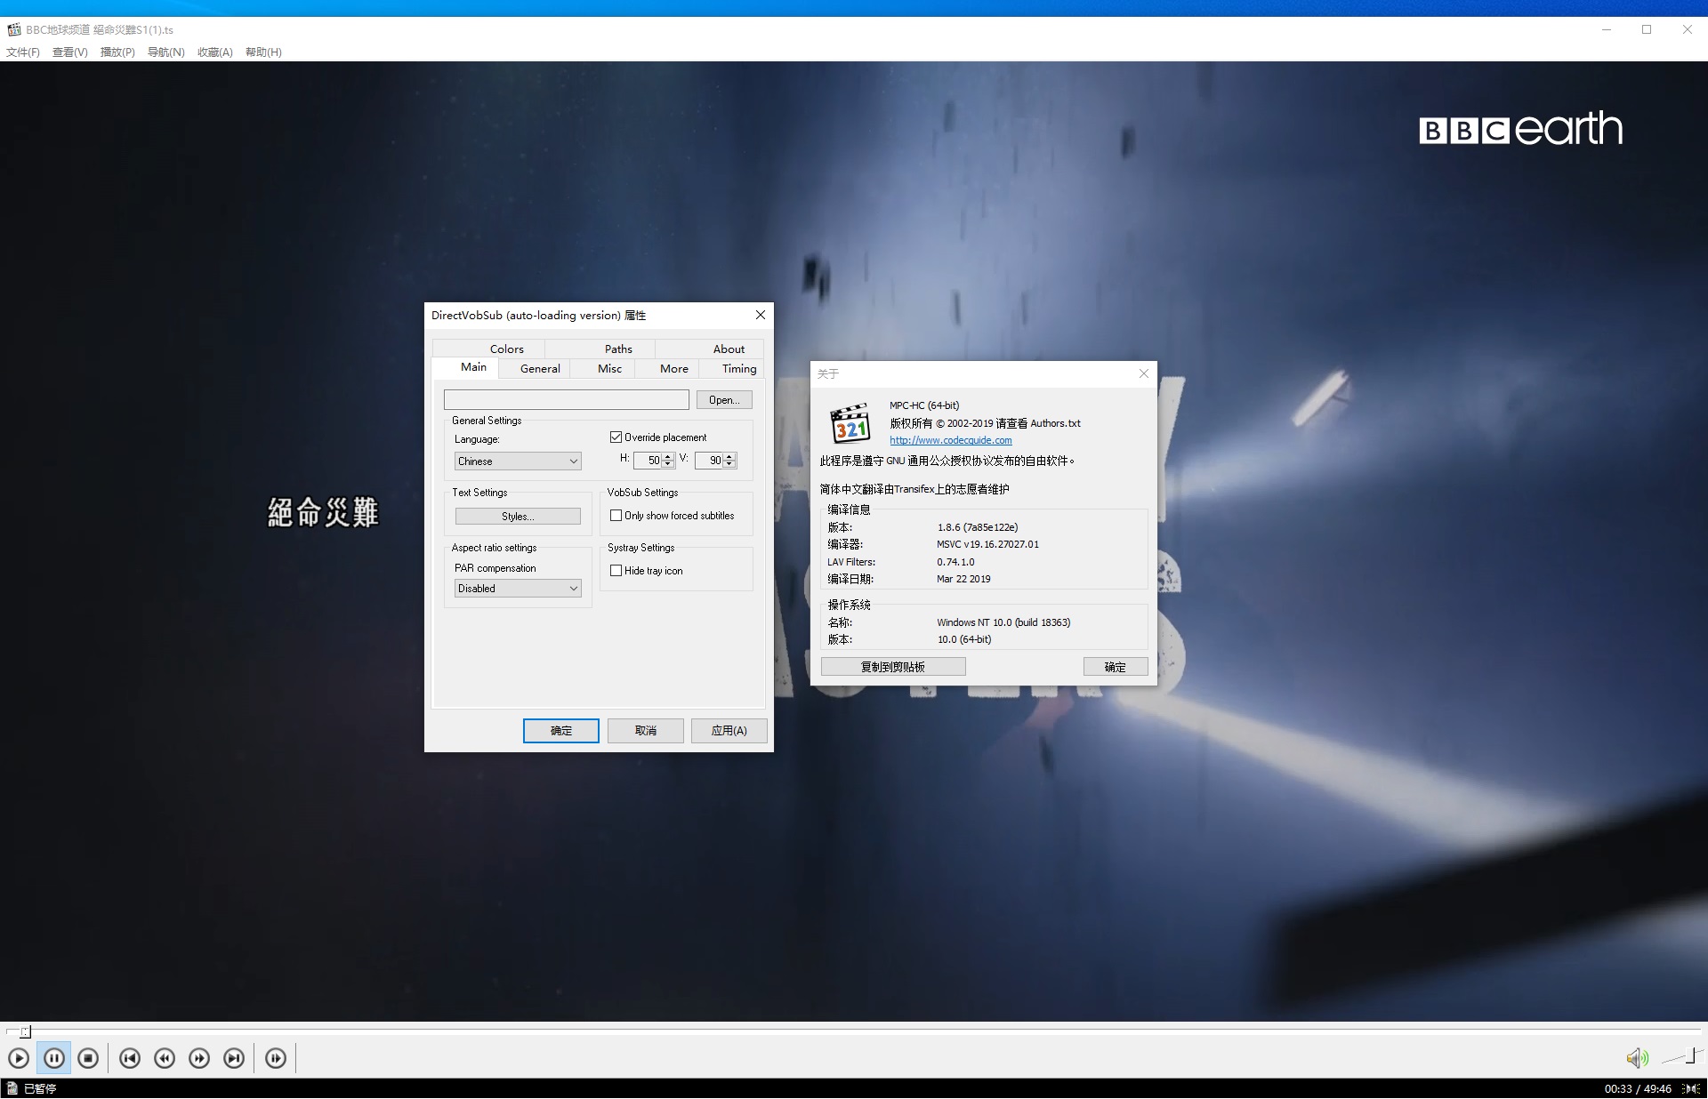Increase speed fast-forward icon

click(x=199, y=1058)
